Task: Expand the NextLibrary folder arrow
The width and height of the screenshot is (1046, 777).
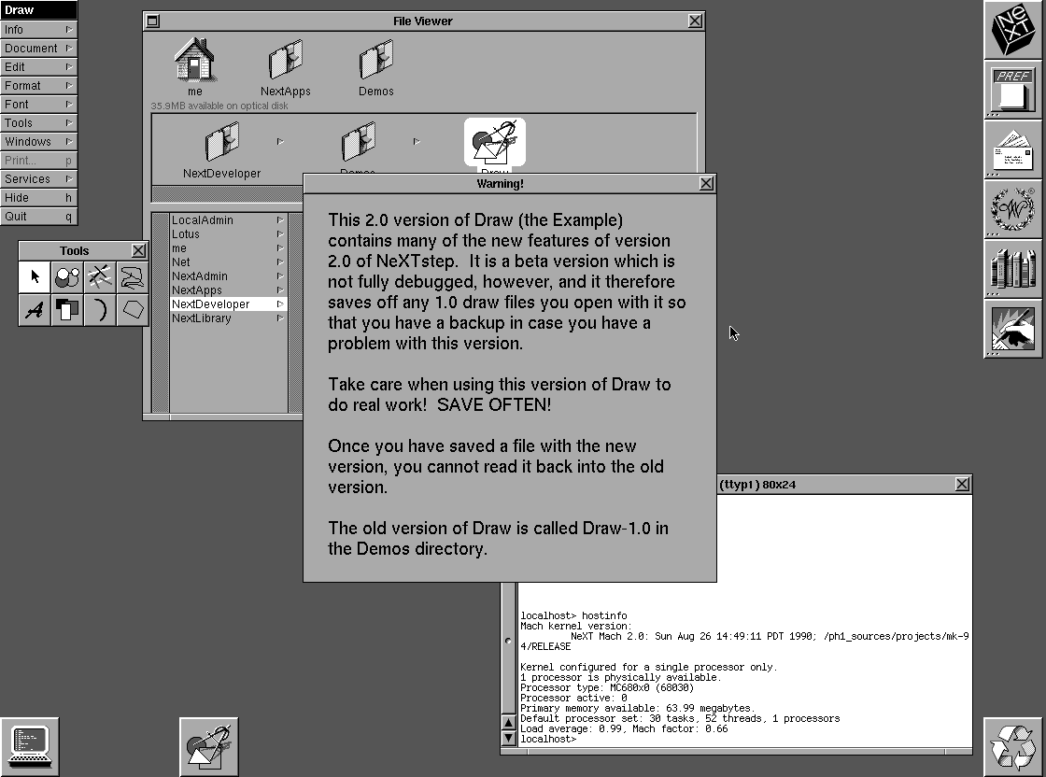Action: click(x=279, y=318)
